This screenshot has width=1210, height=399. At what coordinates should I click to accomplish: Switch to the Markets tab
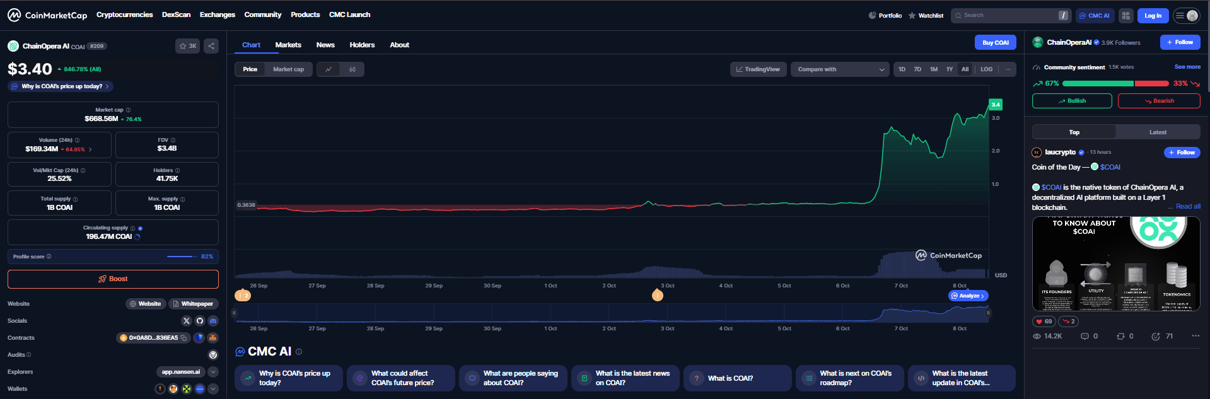[x=288, y=45]
